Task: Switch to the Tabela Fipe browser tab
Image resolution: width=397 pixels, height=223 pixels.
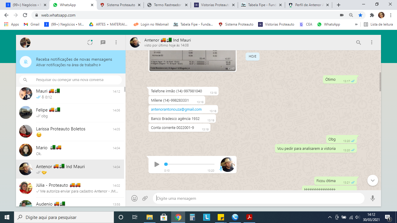Action: (x=261, y=5)
